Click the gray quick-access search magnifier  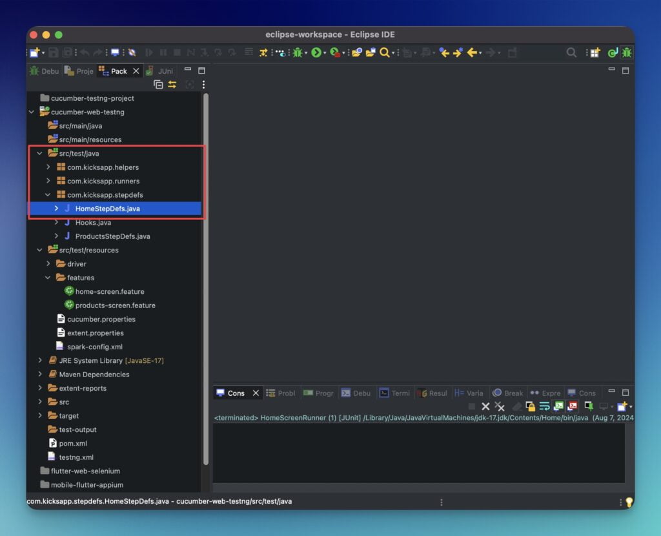click(x=571, y=53)
